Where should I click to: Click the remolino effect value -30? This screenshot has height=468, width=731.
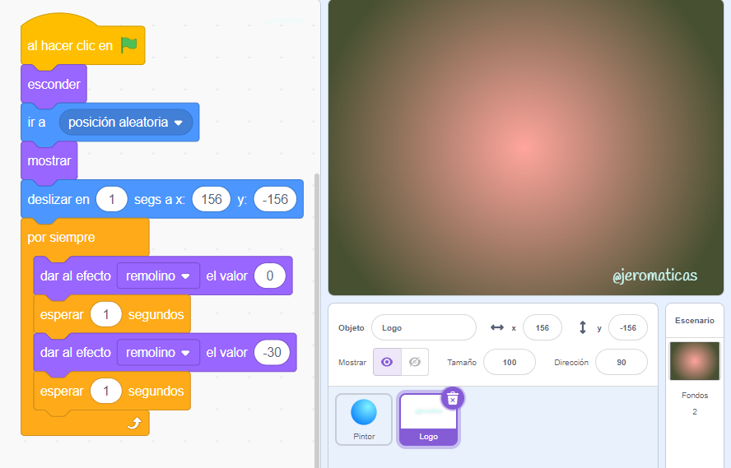[x=272, y=353]
